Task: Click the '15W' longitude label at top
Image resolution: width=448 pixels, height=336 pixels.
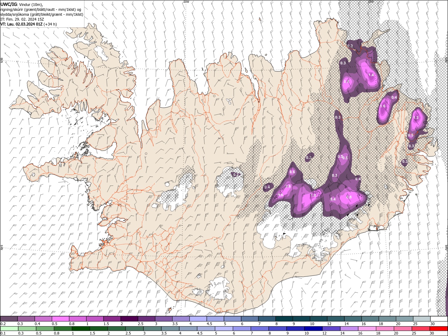Action: (371, 2)
